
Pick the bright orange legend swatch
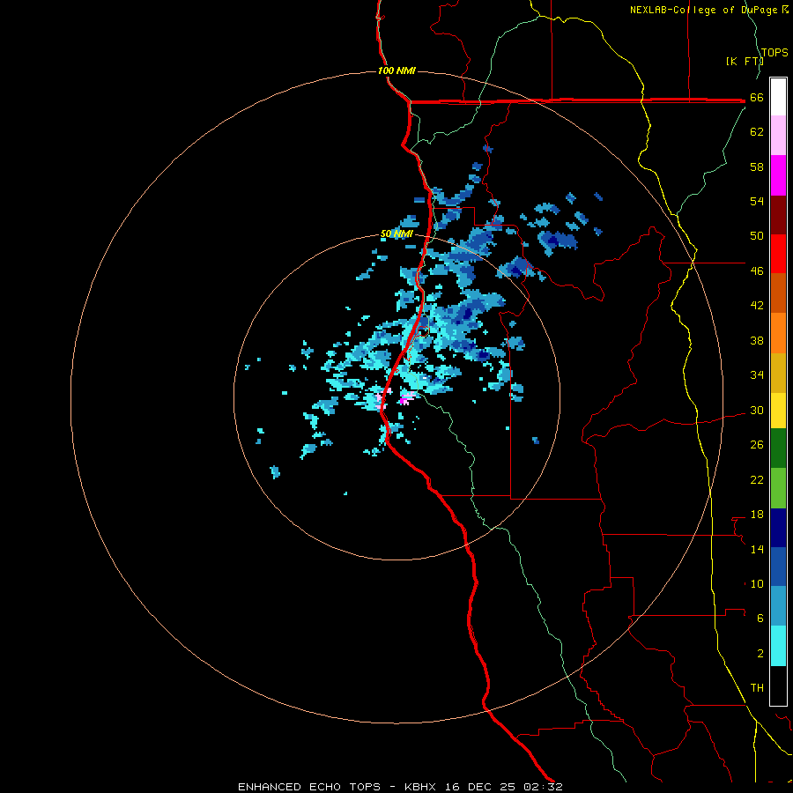[778, 333]
